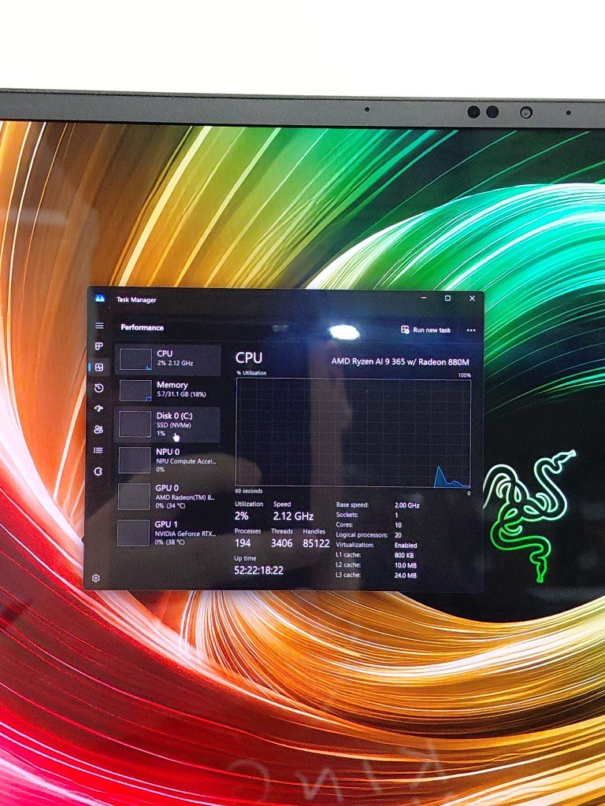Image resolution: width=605 pixels, height=806 pixels.
Task: Select the Performance page icon
Action: (99, 367)
